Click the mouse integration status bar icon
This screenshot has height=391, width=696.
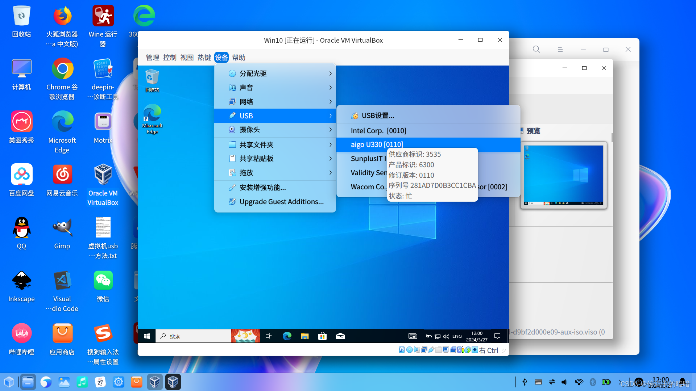click(x=468, y=350)
